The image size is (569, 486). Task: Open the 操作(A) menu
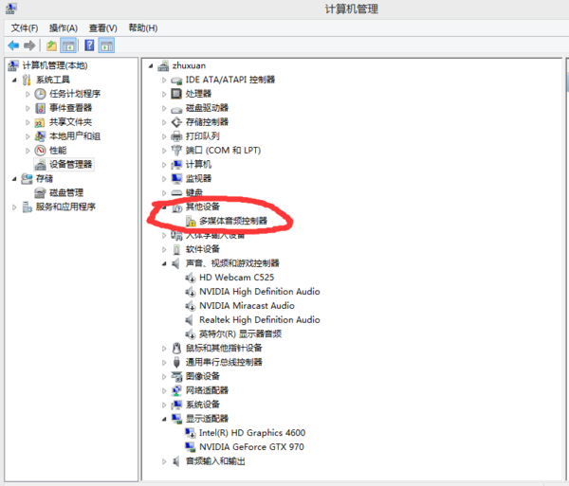click(64, 27)
